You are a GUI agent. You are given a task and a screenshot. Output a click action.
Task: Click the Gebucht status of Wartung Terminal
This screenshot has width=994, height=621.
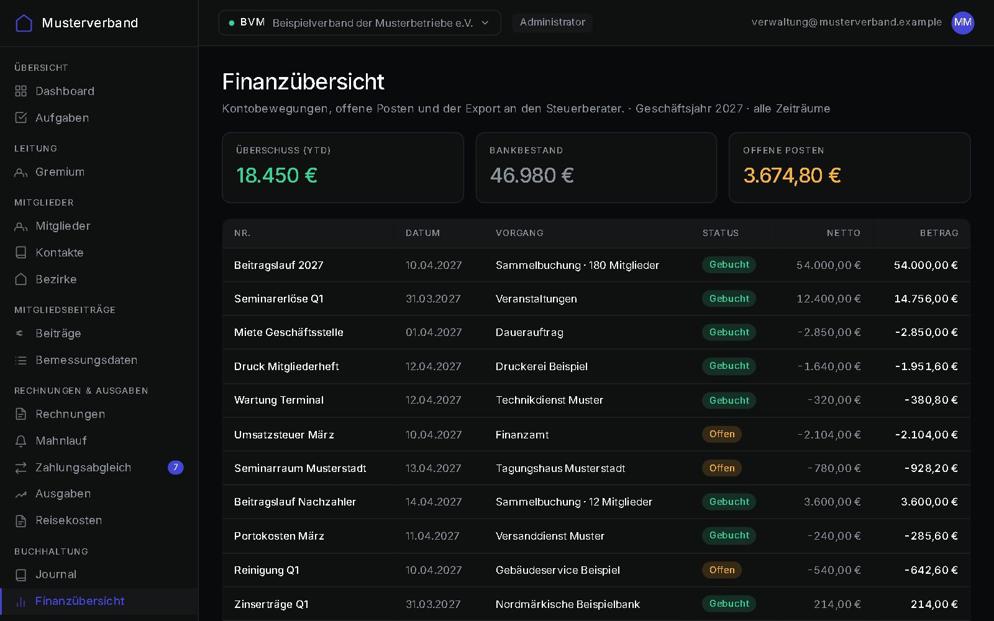click(x=729, y=401)
